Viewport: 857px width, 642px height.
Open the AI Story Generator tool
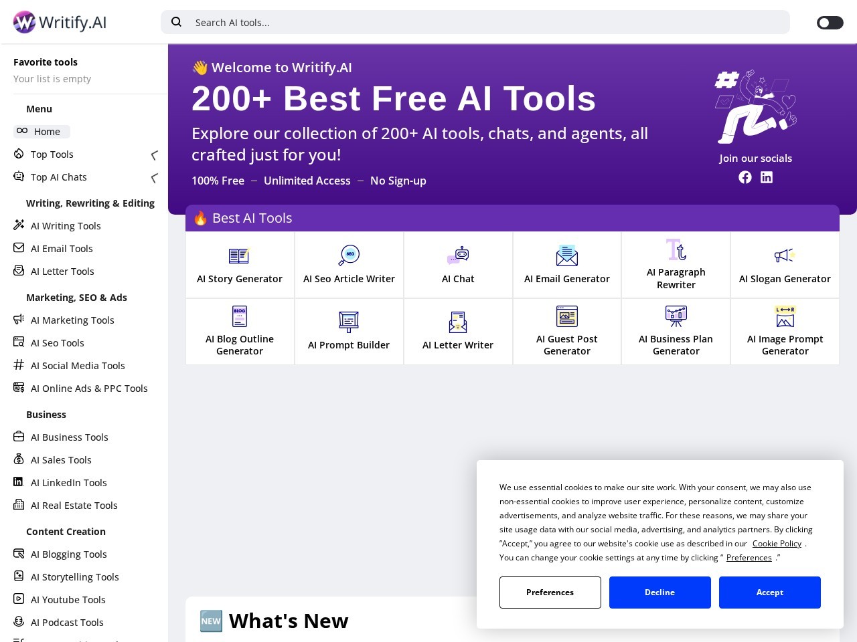(x=239, y=265)
